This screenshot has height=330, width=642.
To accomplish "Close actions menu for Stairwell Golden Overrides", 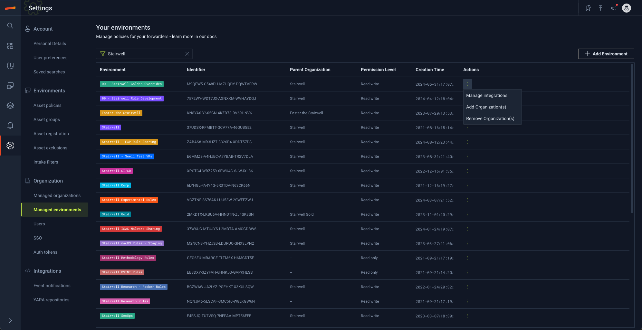I will (468, 84).
